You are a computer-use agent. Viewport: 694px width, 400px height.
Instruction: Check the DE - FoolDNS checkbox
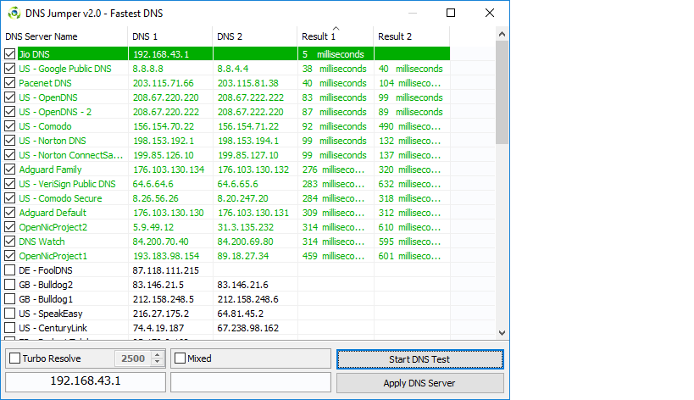(x=9, y=270)
